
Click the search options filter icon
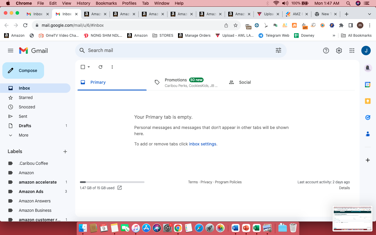tap(278, 50)
